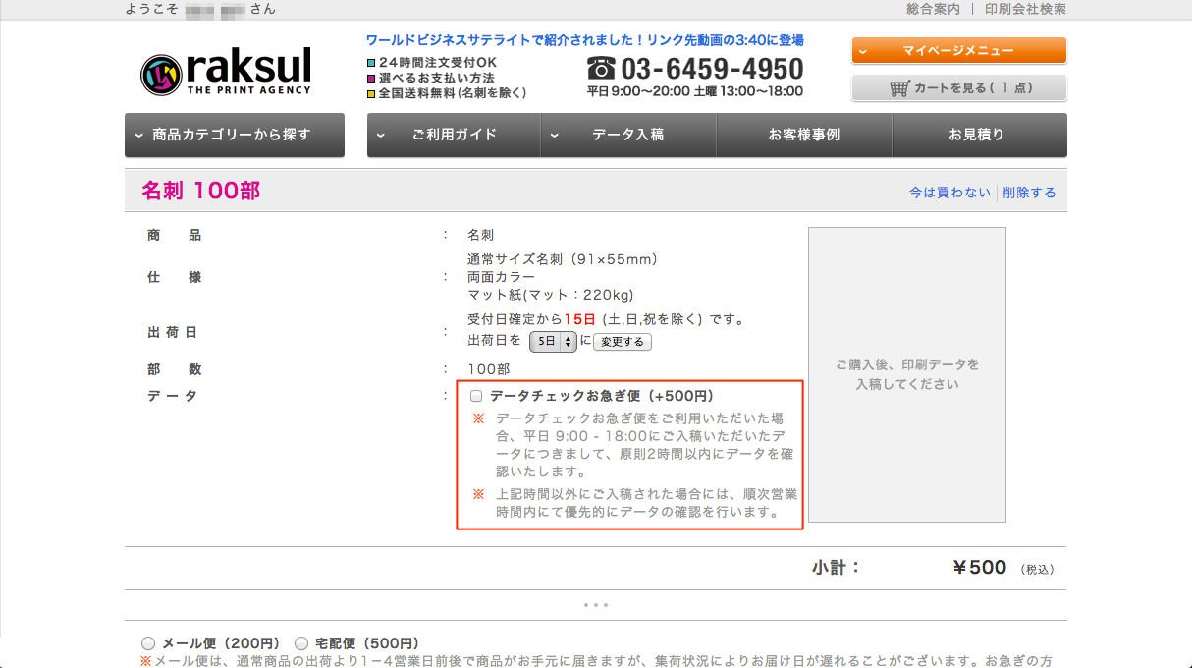This screenshot has width=1192, height=668.
Task: Expand 商品カテゴリーから探す menu
Action: tap(235, 136)
